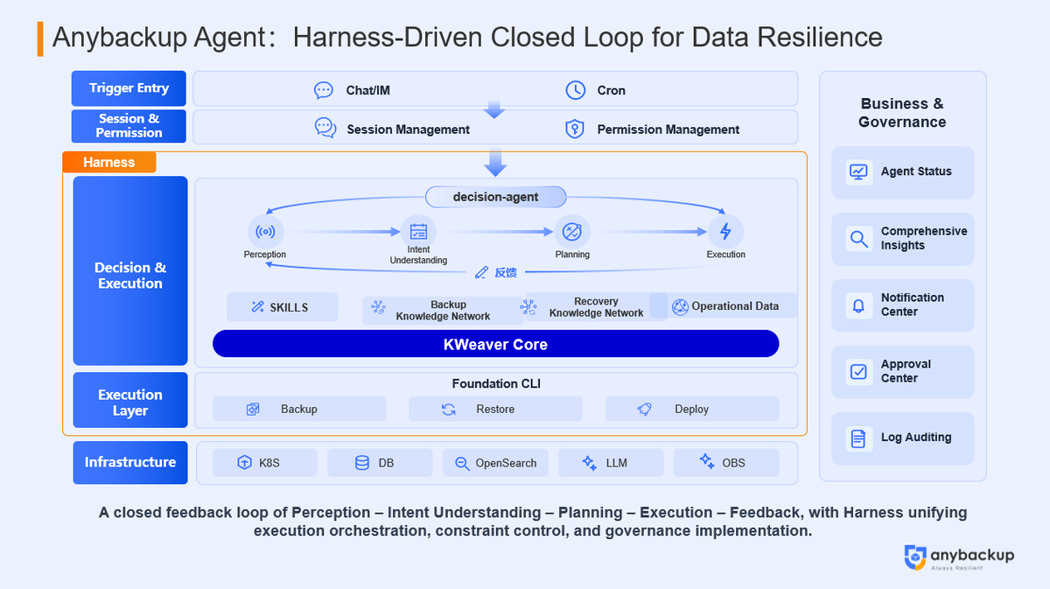
Task: Select the Execution lightning bolt icon
Action: coord(726,230)
